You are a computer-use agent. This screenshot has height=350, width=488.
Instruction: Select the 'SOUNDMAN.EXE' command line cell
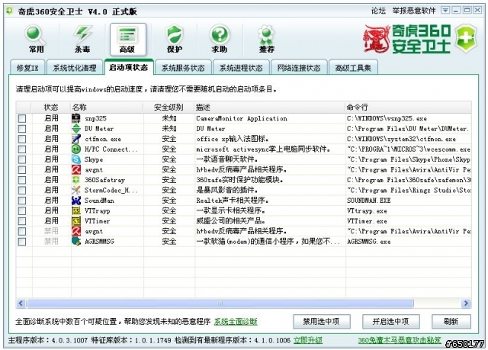(369, 201)
